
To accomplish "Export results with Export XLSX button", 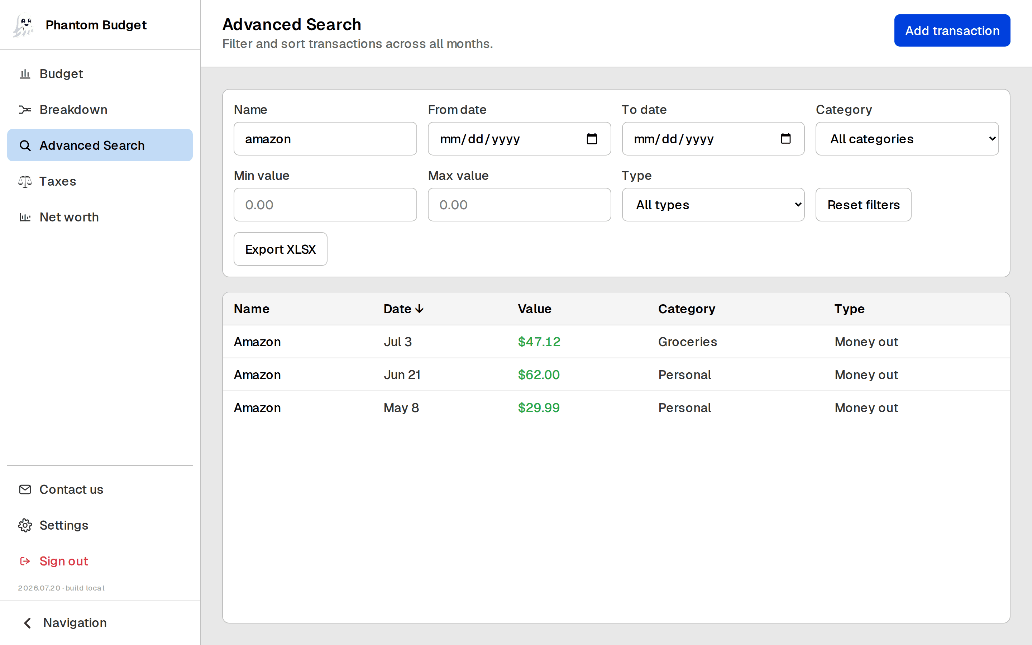I will pos(281,249).
